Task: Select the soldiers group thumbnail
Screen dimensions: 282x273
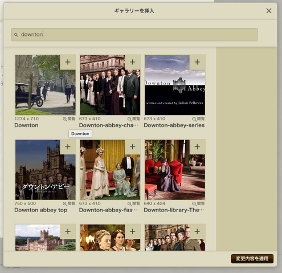Action: 175,238
